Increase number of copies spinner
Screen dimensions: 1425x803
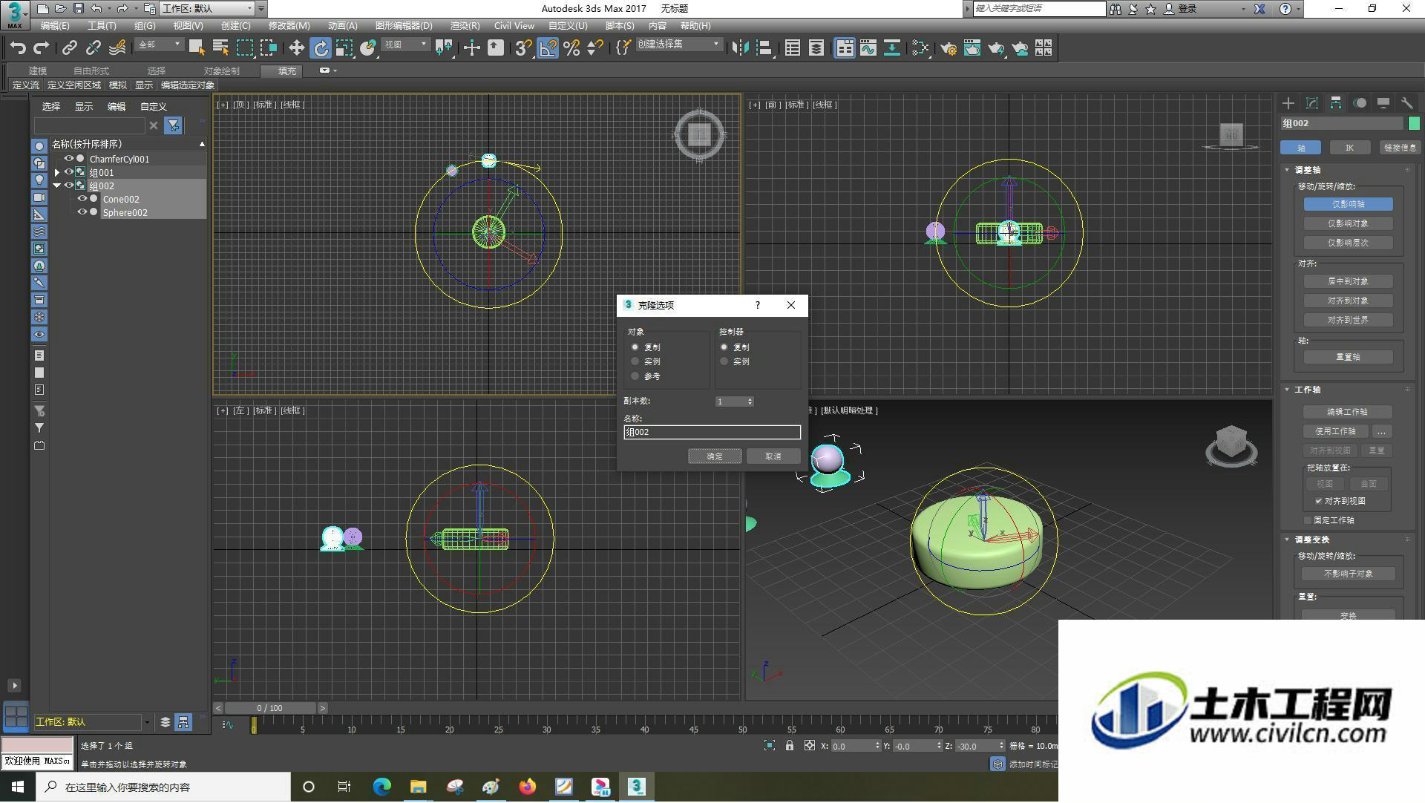click(750, 399)
